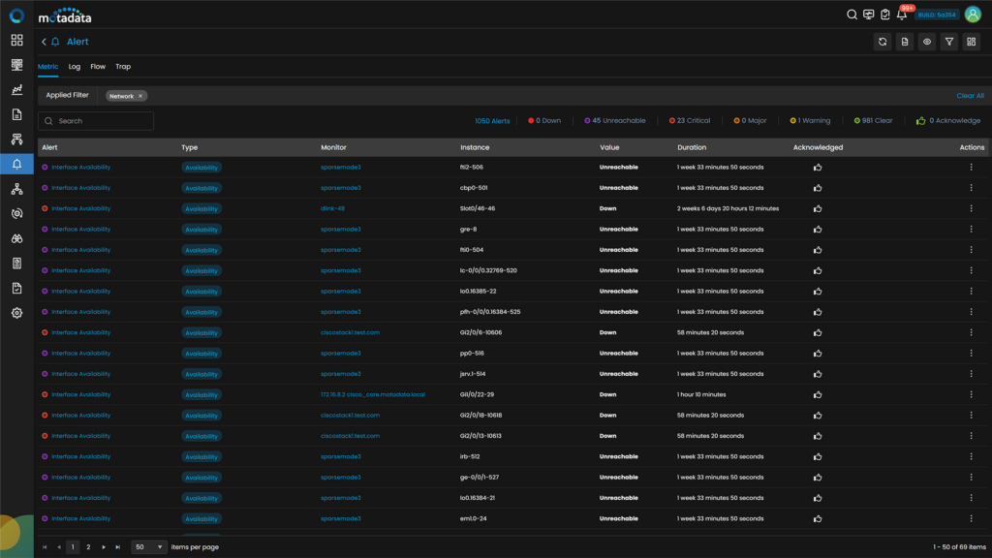992x558 pixels.
Task: Acknowledge the fit2-506 alert with thumbs-up
Action: pyautogui.click(x=818, y=167)
